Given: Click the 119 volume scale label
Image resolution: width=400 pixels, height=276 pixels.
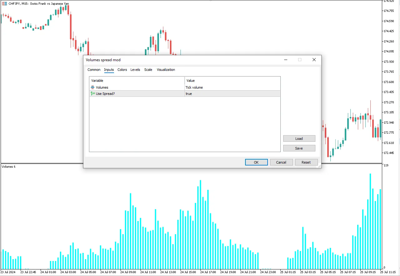Looking at the screenshot, I should point(386,165).
